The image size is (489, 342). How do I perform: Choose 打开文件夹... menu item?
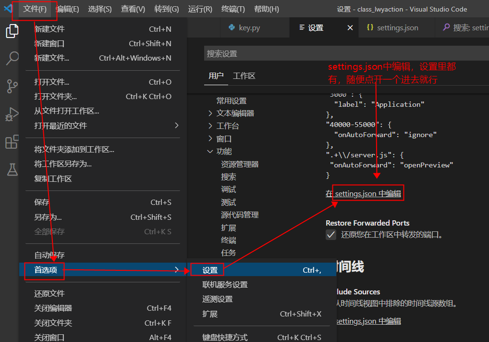point(103,97)
